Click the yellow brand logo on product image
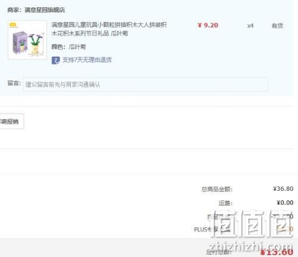 click(14, 25)
